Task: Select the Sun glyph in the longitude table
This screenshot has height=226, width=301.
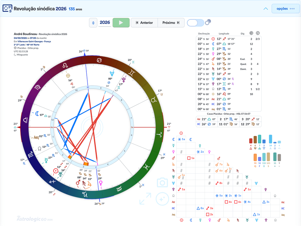Action: (213, 39)
